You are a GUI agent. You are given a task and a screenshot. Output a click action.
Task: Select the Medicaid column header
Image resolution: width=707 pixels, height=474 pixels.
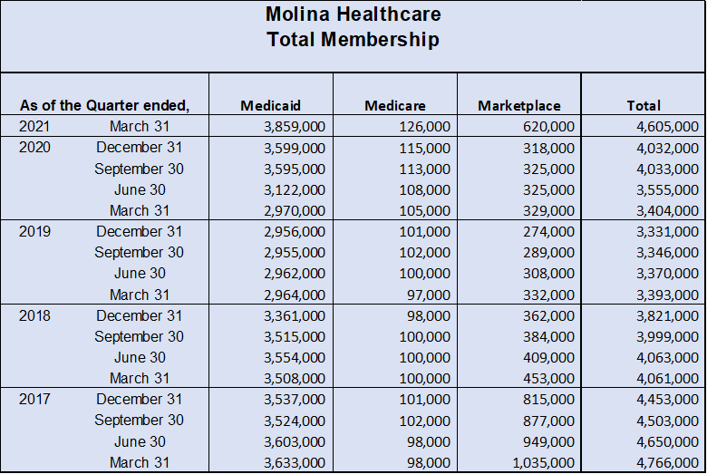coord(270,105)
